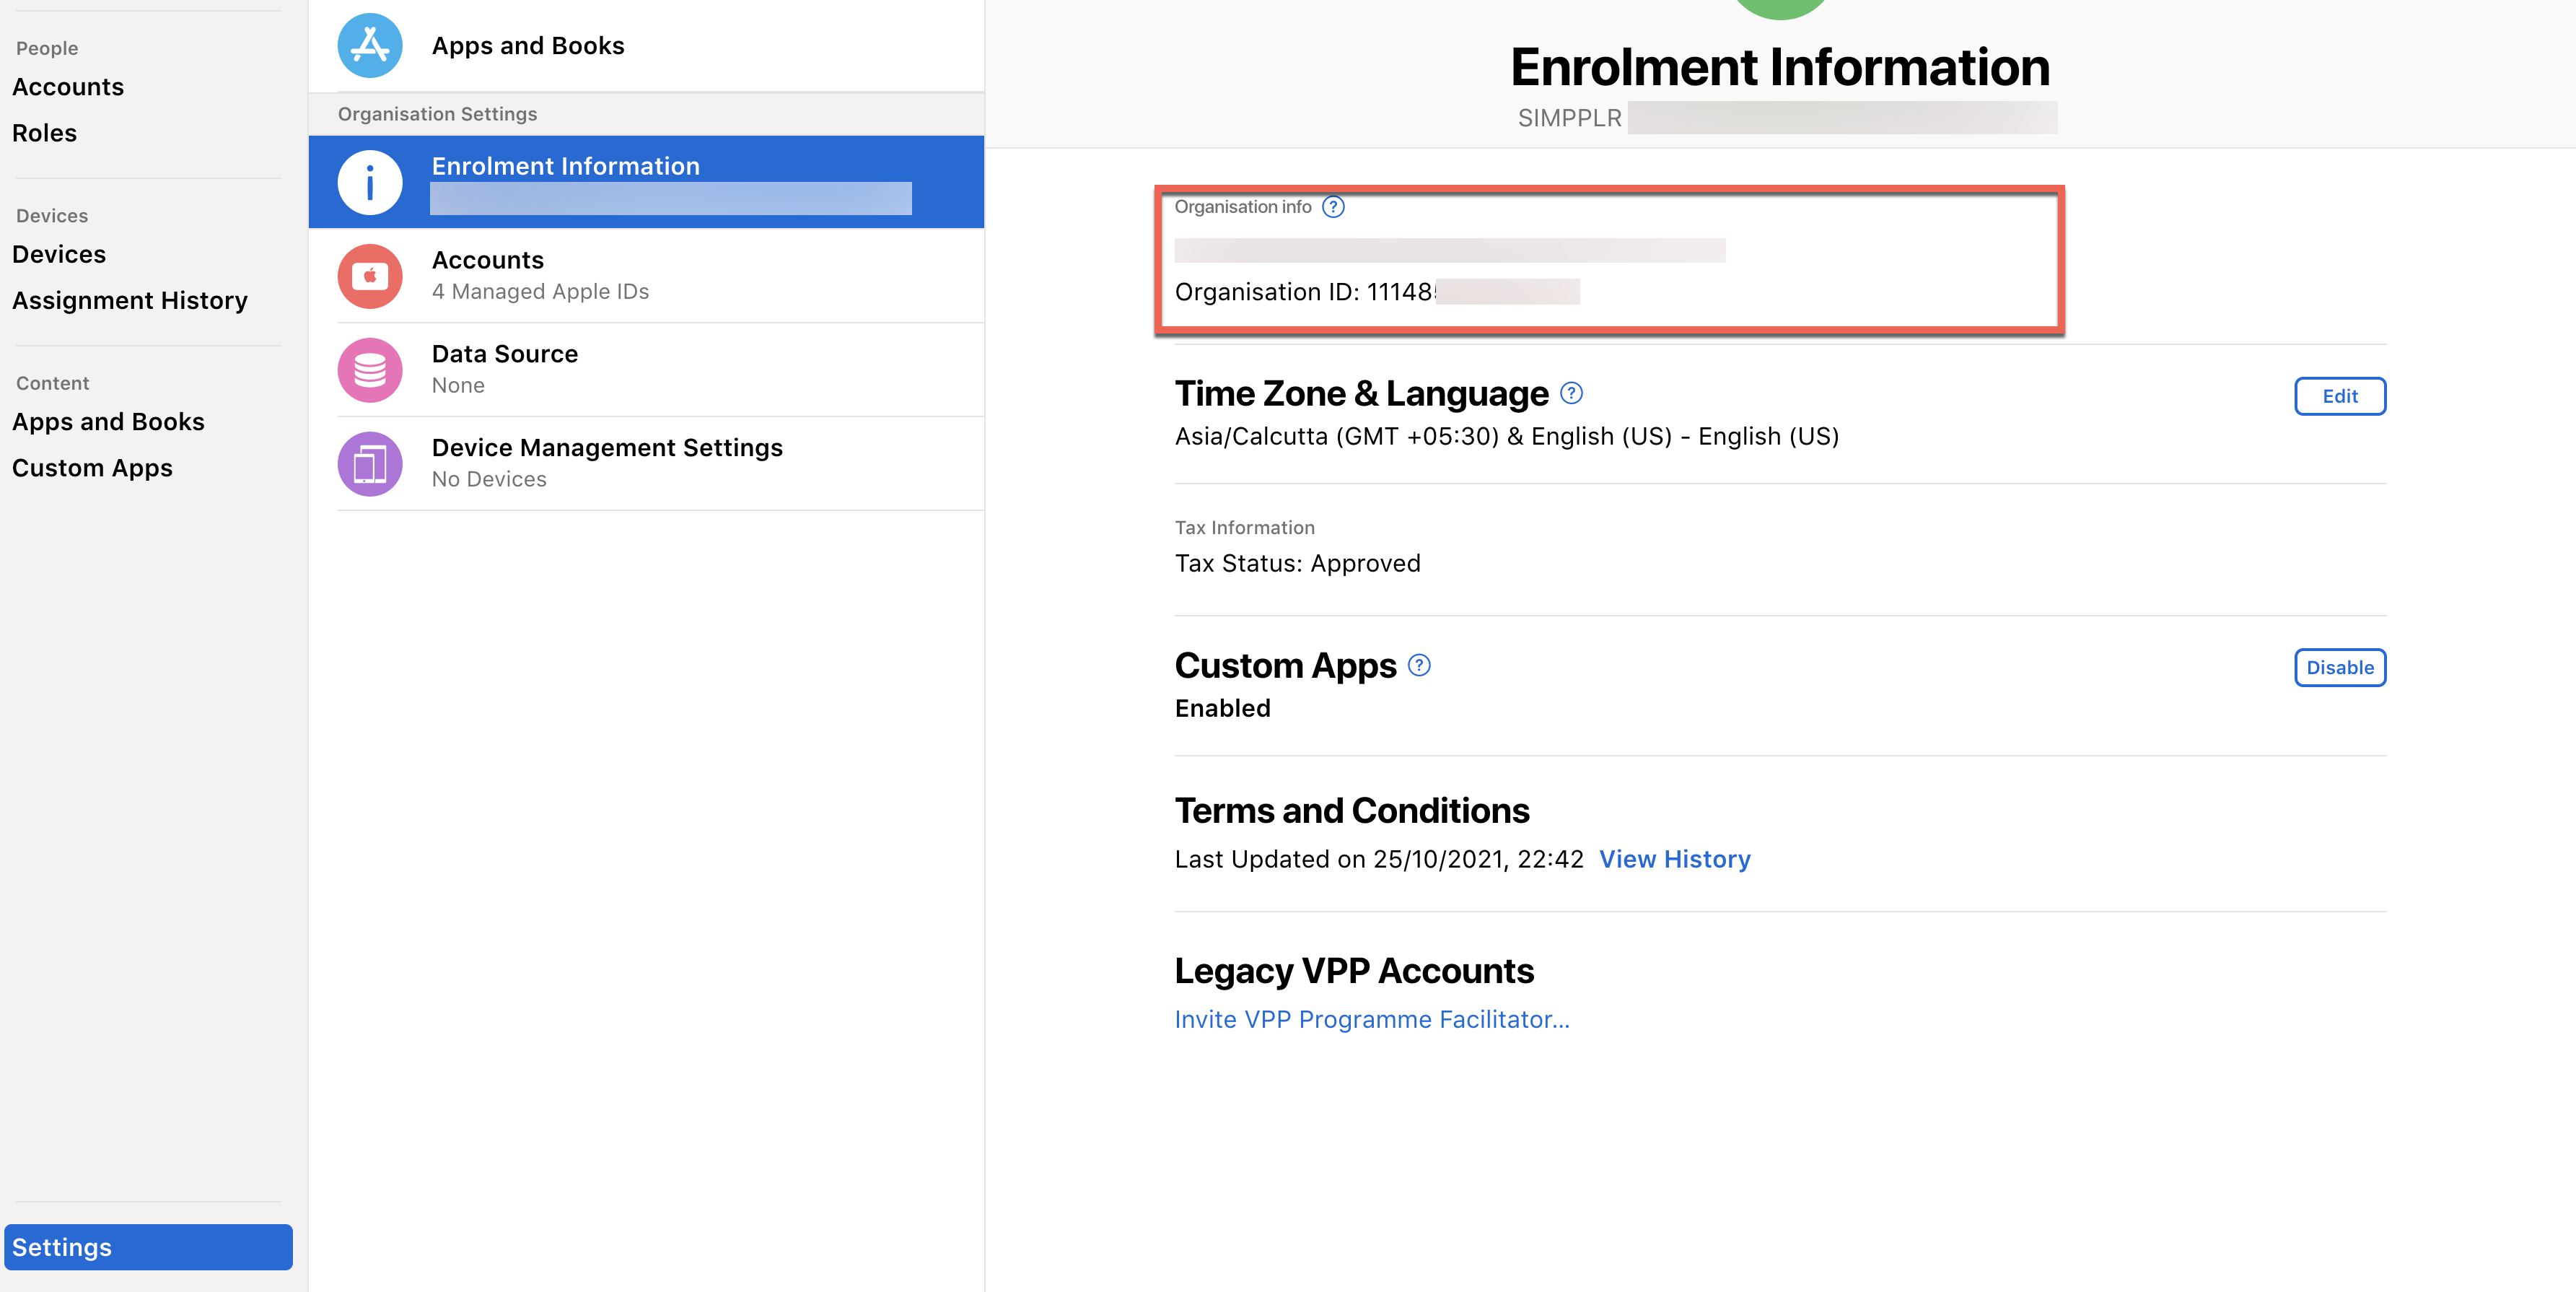Select Devices in the sidebar
The height and width of the screenshot is (1292, 2576).
[58, 253]
